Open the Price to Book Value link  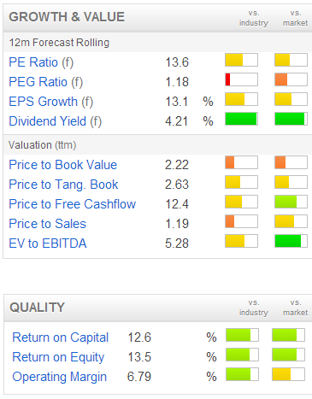62,165
